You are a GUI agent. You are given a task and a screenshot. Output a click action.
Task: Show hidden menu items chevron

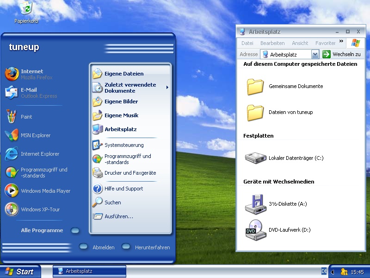pyautogui.click(x=341, y=41)
